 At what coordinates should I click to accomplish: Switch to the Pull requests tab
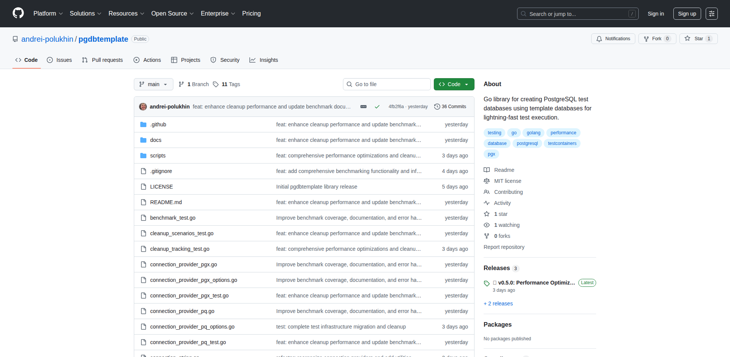point(103,60)
